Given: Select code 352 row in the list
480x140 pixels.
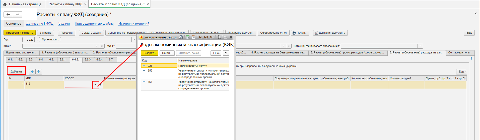Looking at the screenshot, I should tap(185, 74).
